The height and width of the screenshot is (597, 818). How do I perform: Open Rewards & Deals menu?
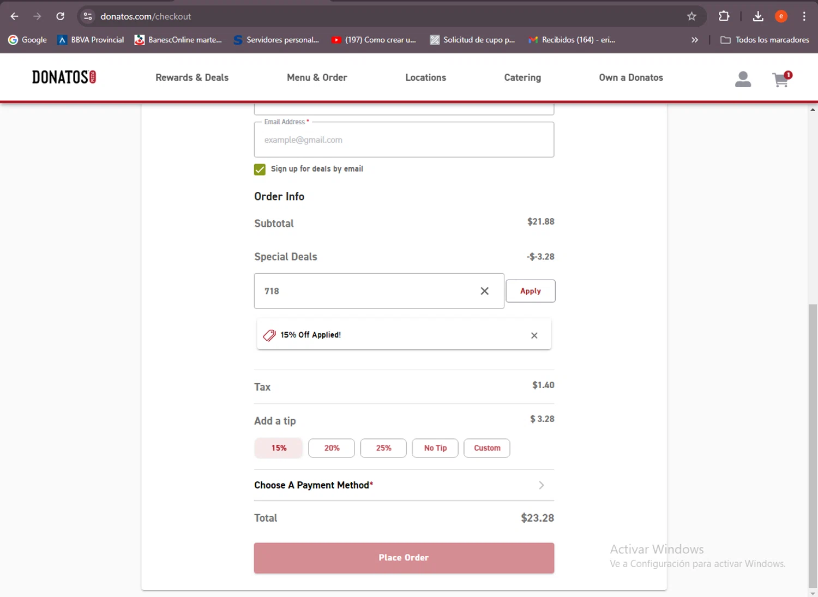click(x=192, y=77)
